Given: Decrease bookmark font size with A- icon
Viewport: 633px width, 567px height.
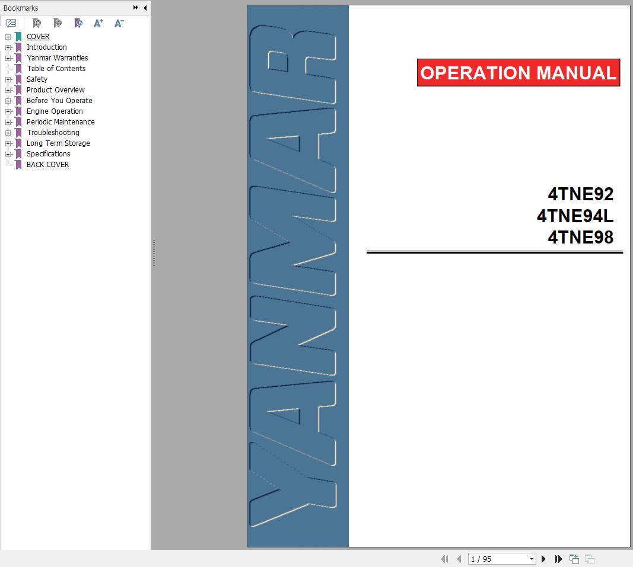Looking at the screenshot, I should point(119,23).
